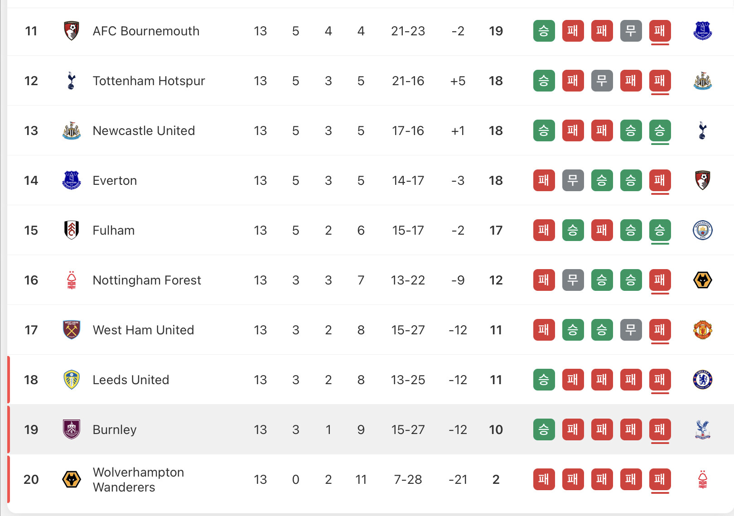Open the Wolverhampton Wanderers team link
734x516 pixels.
tap(138, 479)
